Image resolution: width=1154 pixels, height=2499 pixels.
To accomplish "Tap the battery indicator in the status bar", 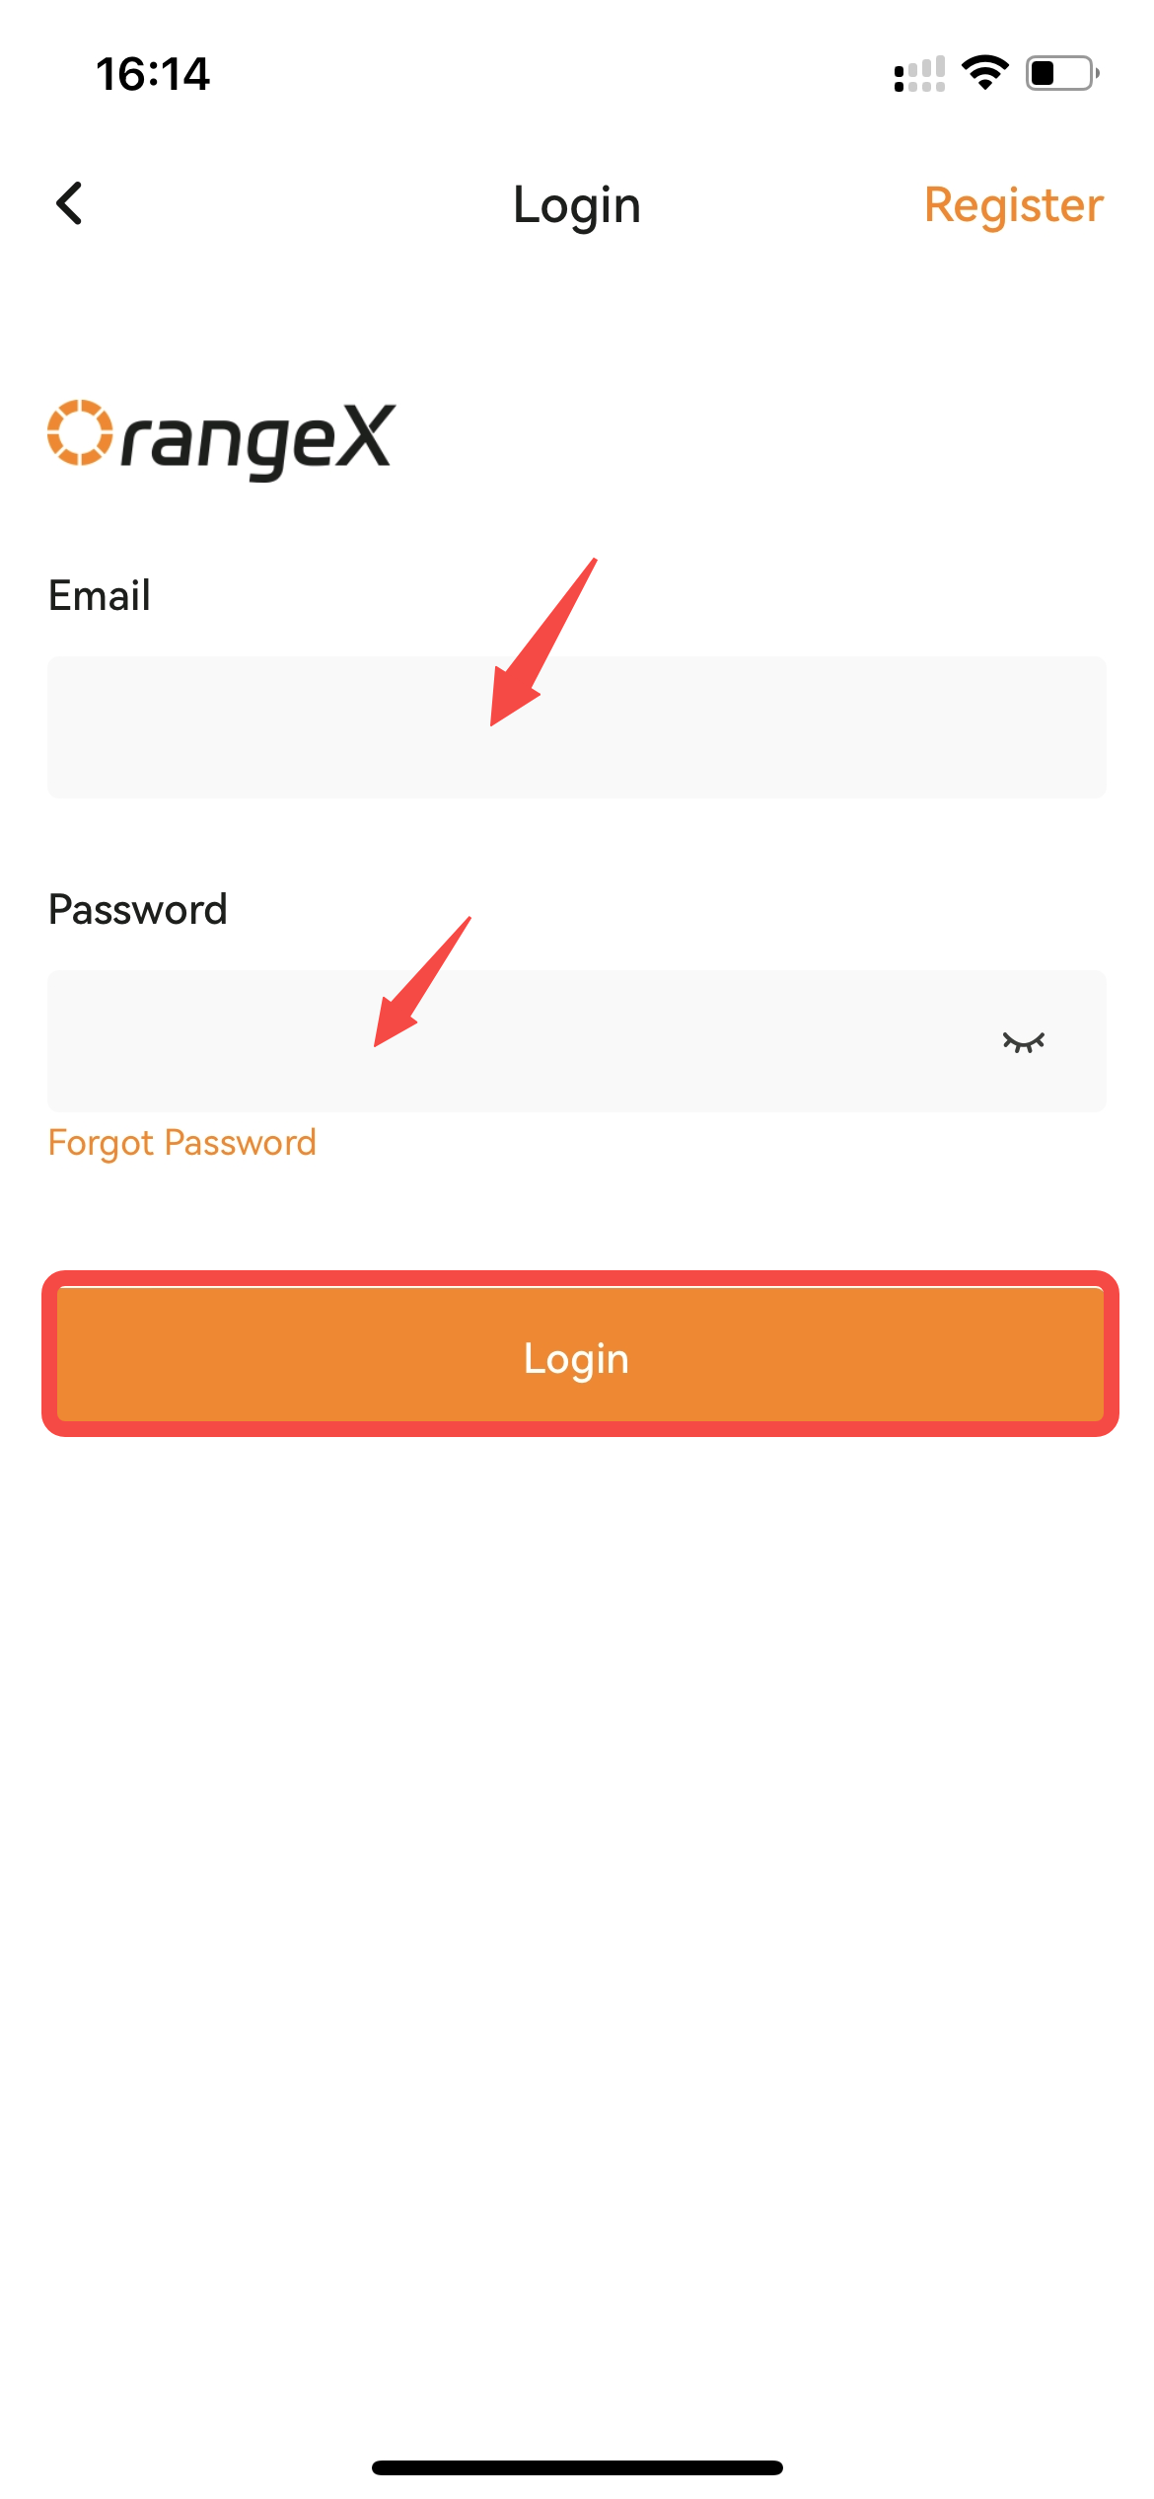I will [x=1063, y=73].
